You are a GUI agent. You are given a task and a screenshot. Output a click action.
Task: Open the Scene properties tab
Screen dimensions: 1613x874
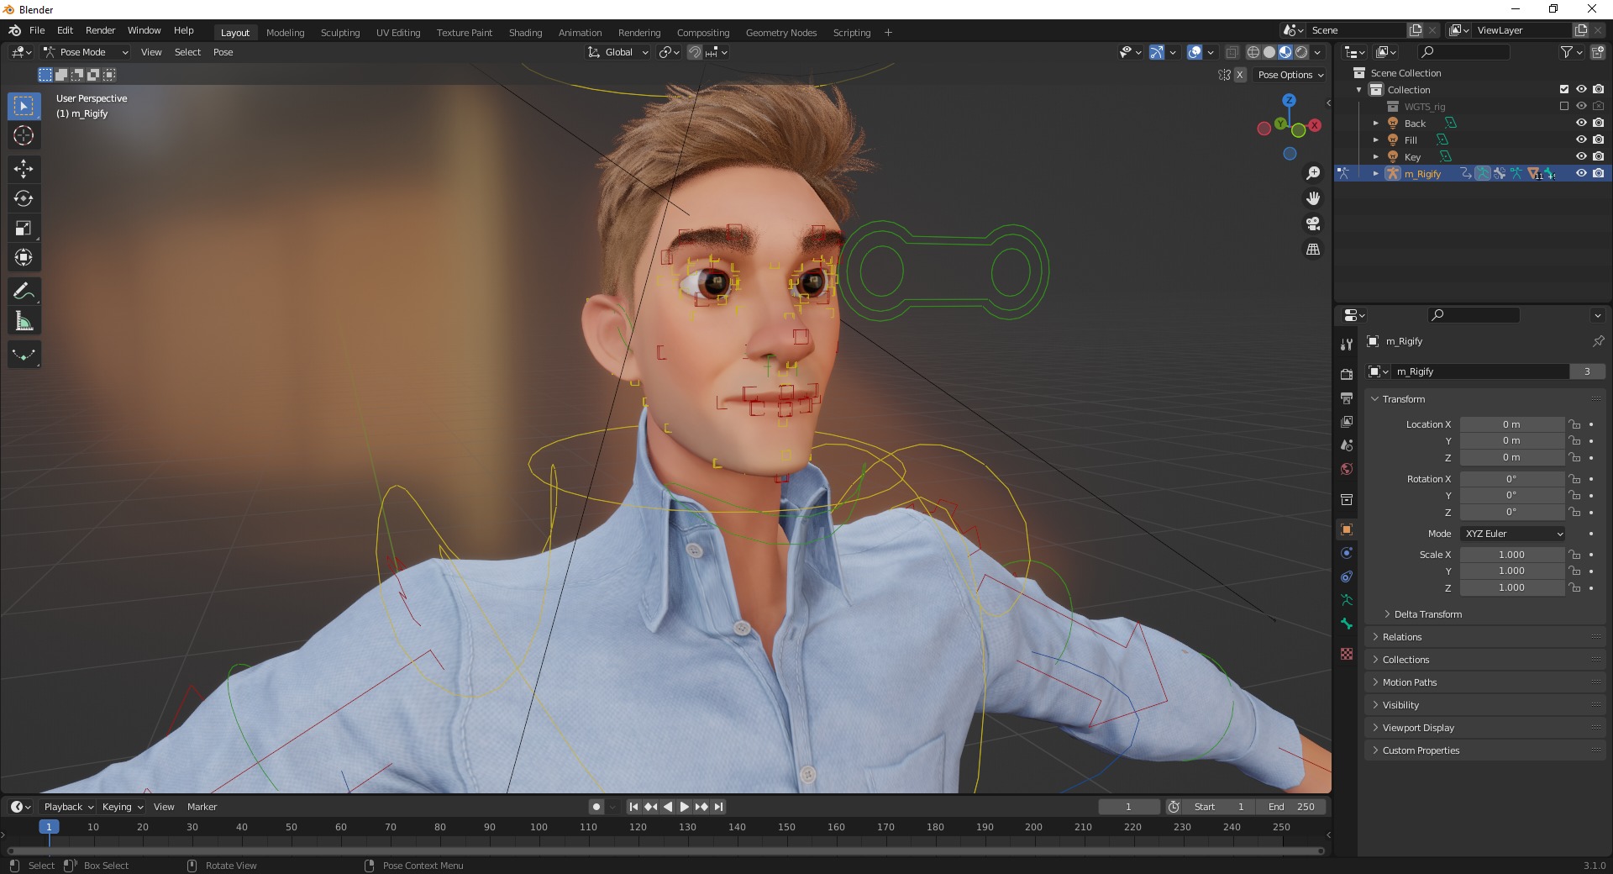point(1347,445)
